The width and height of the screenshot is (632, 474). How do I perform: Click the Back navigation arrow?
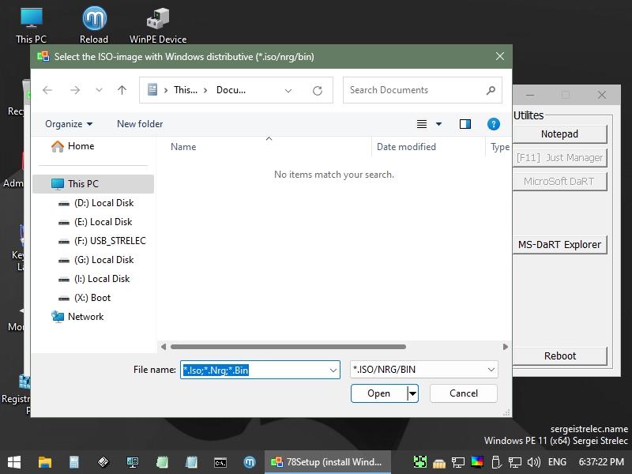click(47, 90)
